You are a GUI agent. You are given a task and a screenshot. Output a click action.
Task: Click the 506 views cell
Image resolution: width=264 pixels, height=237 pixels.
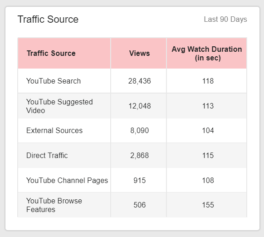138,205
